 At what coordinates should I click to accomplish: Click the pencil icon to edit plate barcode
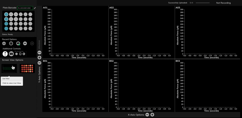35,8
